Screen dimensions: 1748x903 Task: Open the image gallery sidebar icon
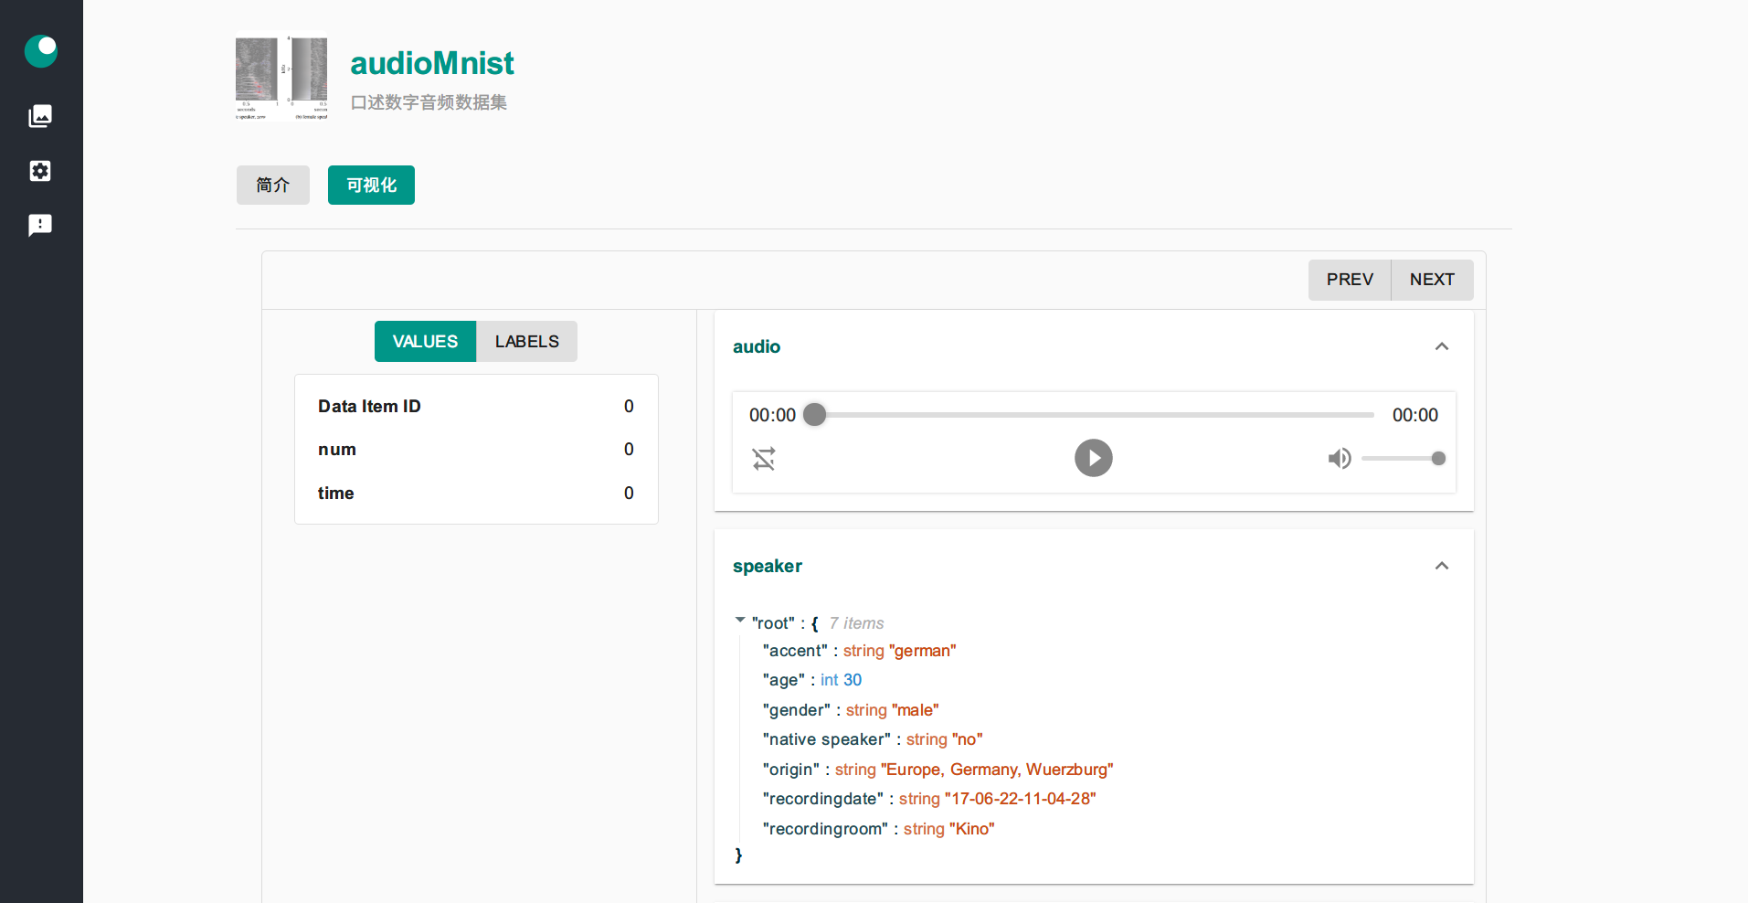pos(40,116)
